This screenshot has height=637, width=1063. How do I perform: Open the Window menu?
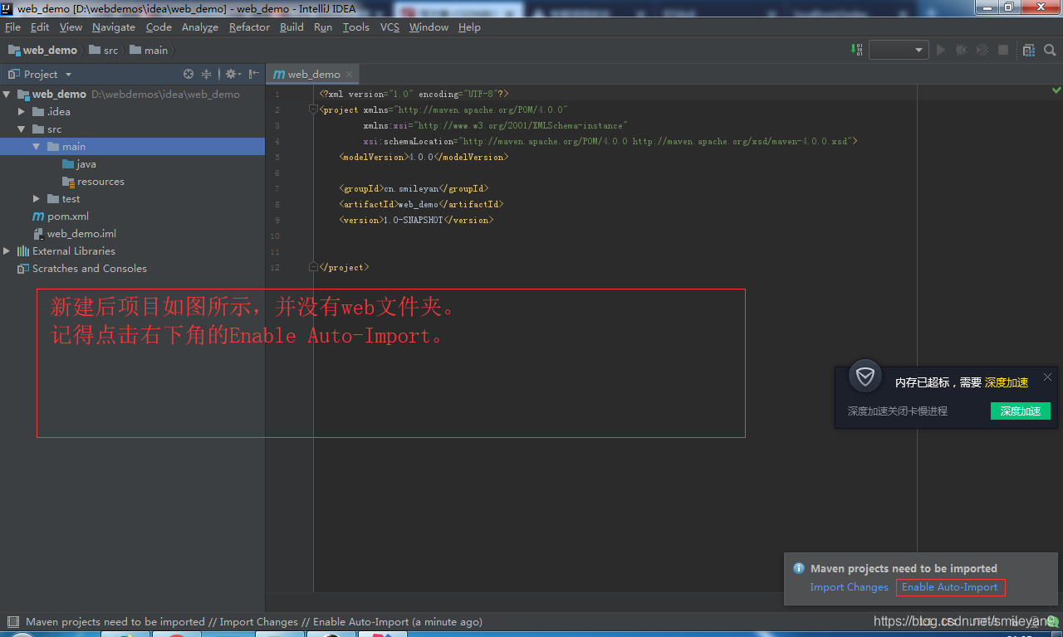pyautogui.click(x=429, y=27)
